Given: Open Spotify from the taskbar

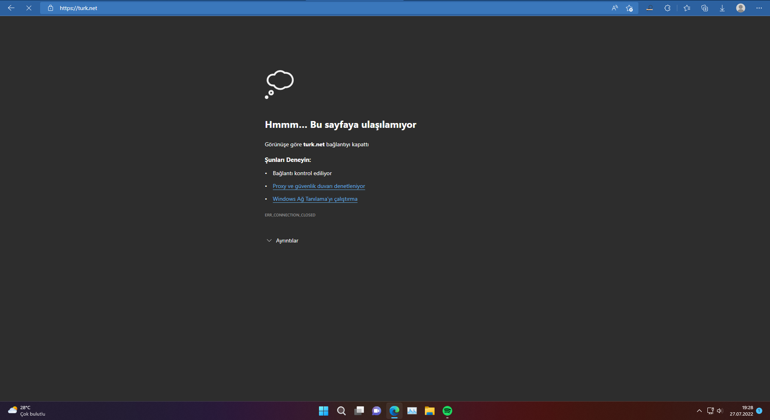Looking at the screenshot, I should pyautogui.click(x=447, y=411).
